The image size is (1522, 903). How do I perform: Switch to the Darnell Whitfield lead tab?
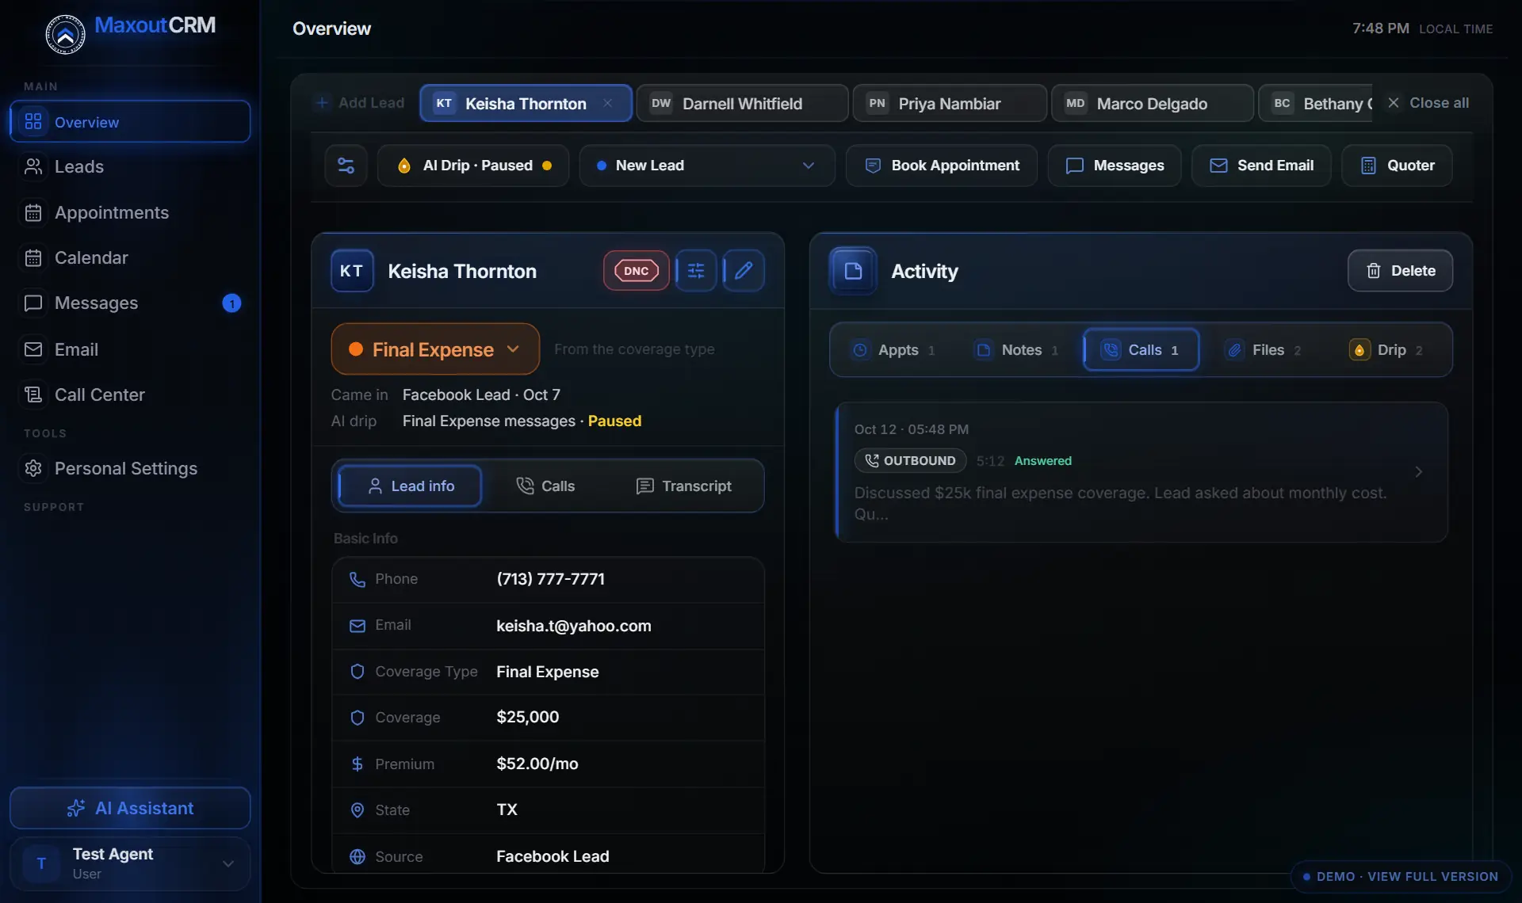742,103
